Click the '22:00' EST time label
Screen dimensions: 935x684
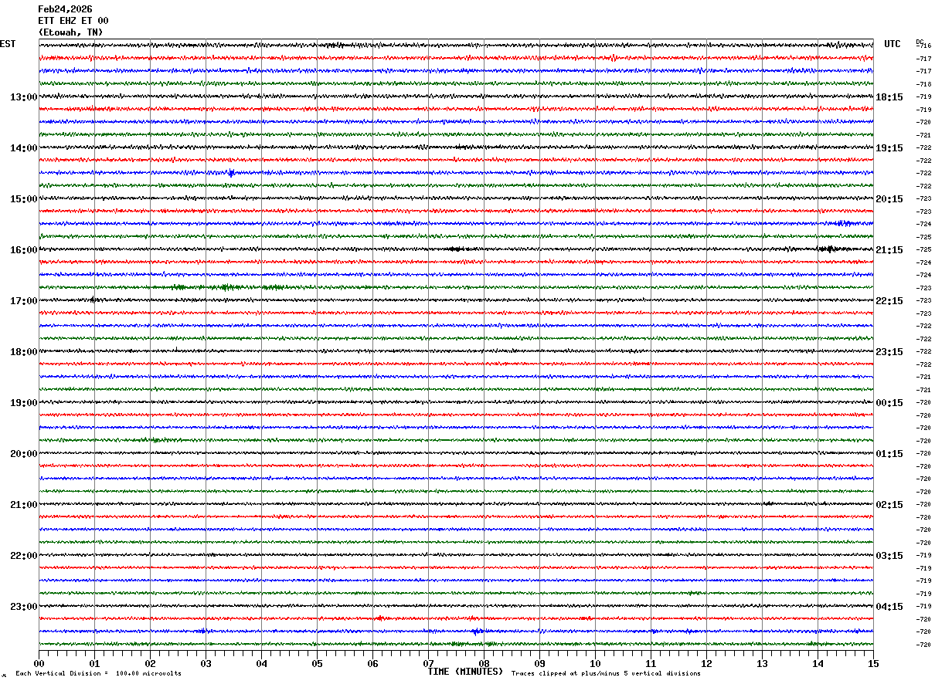pos(23,556)
